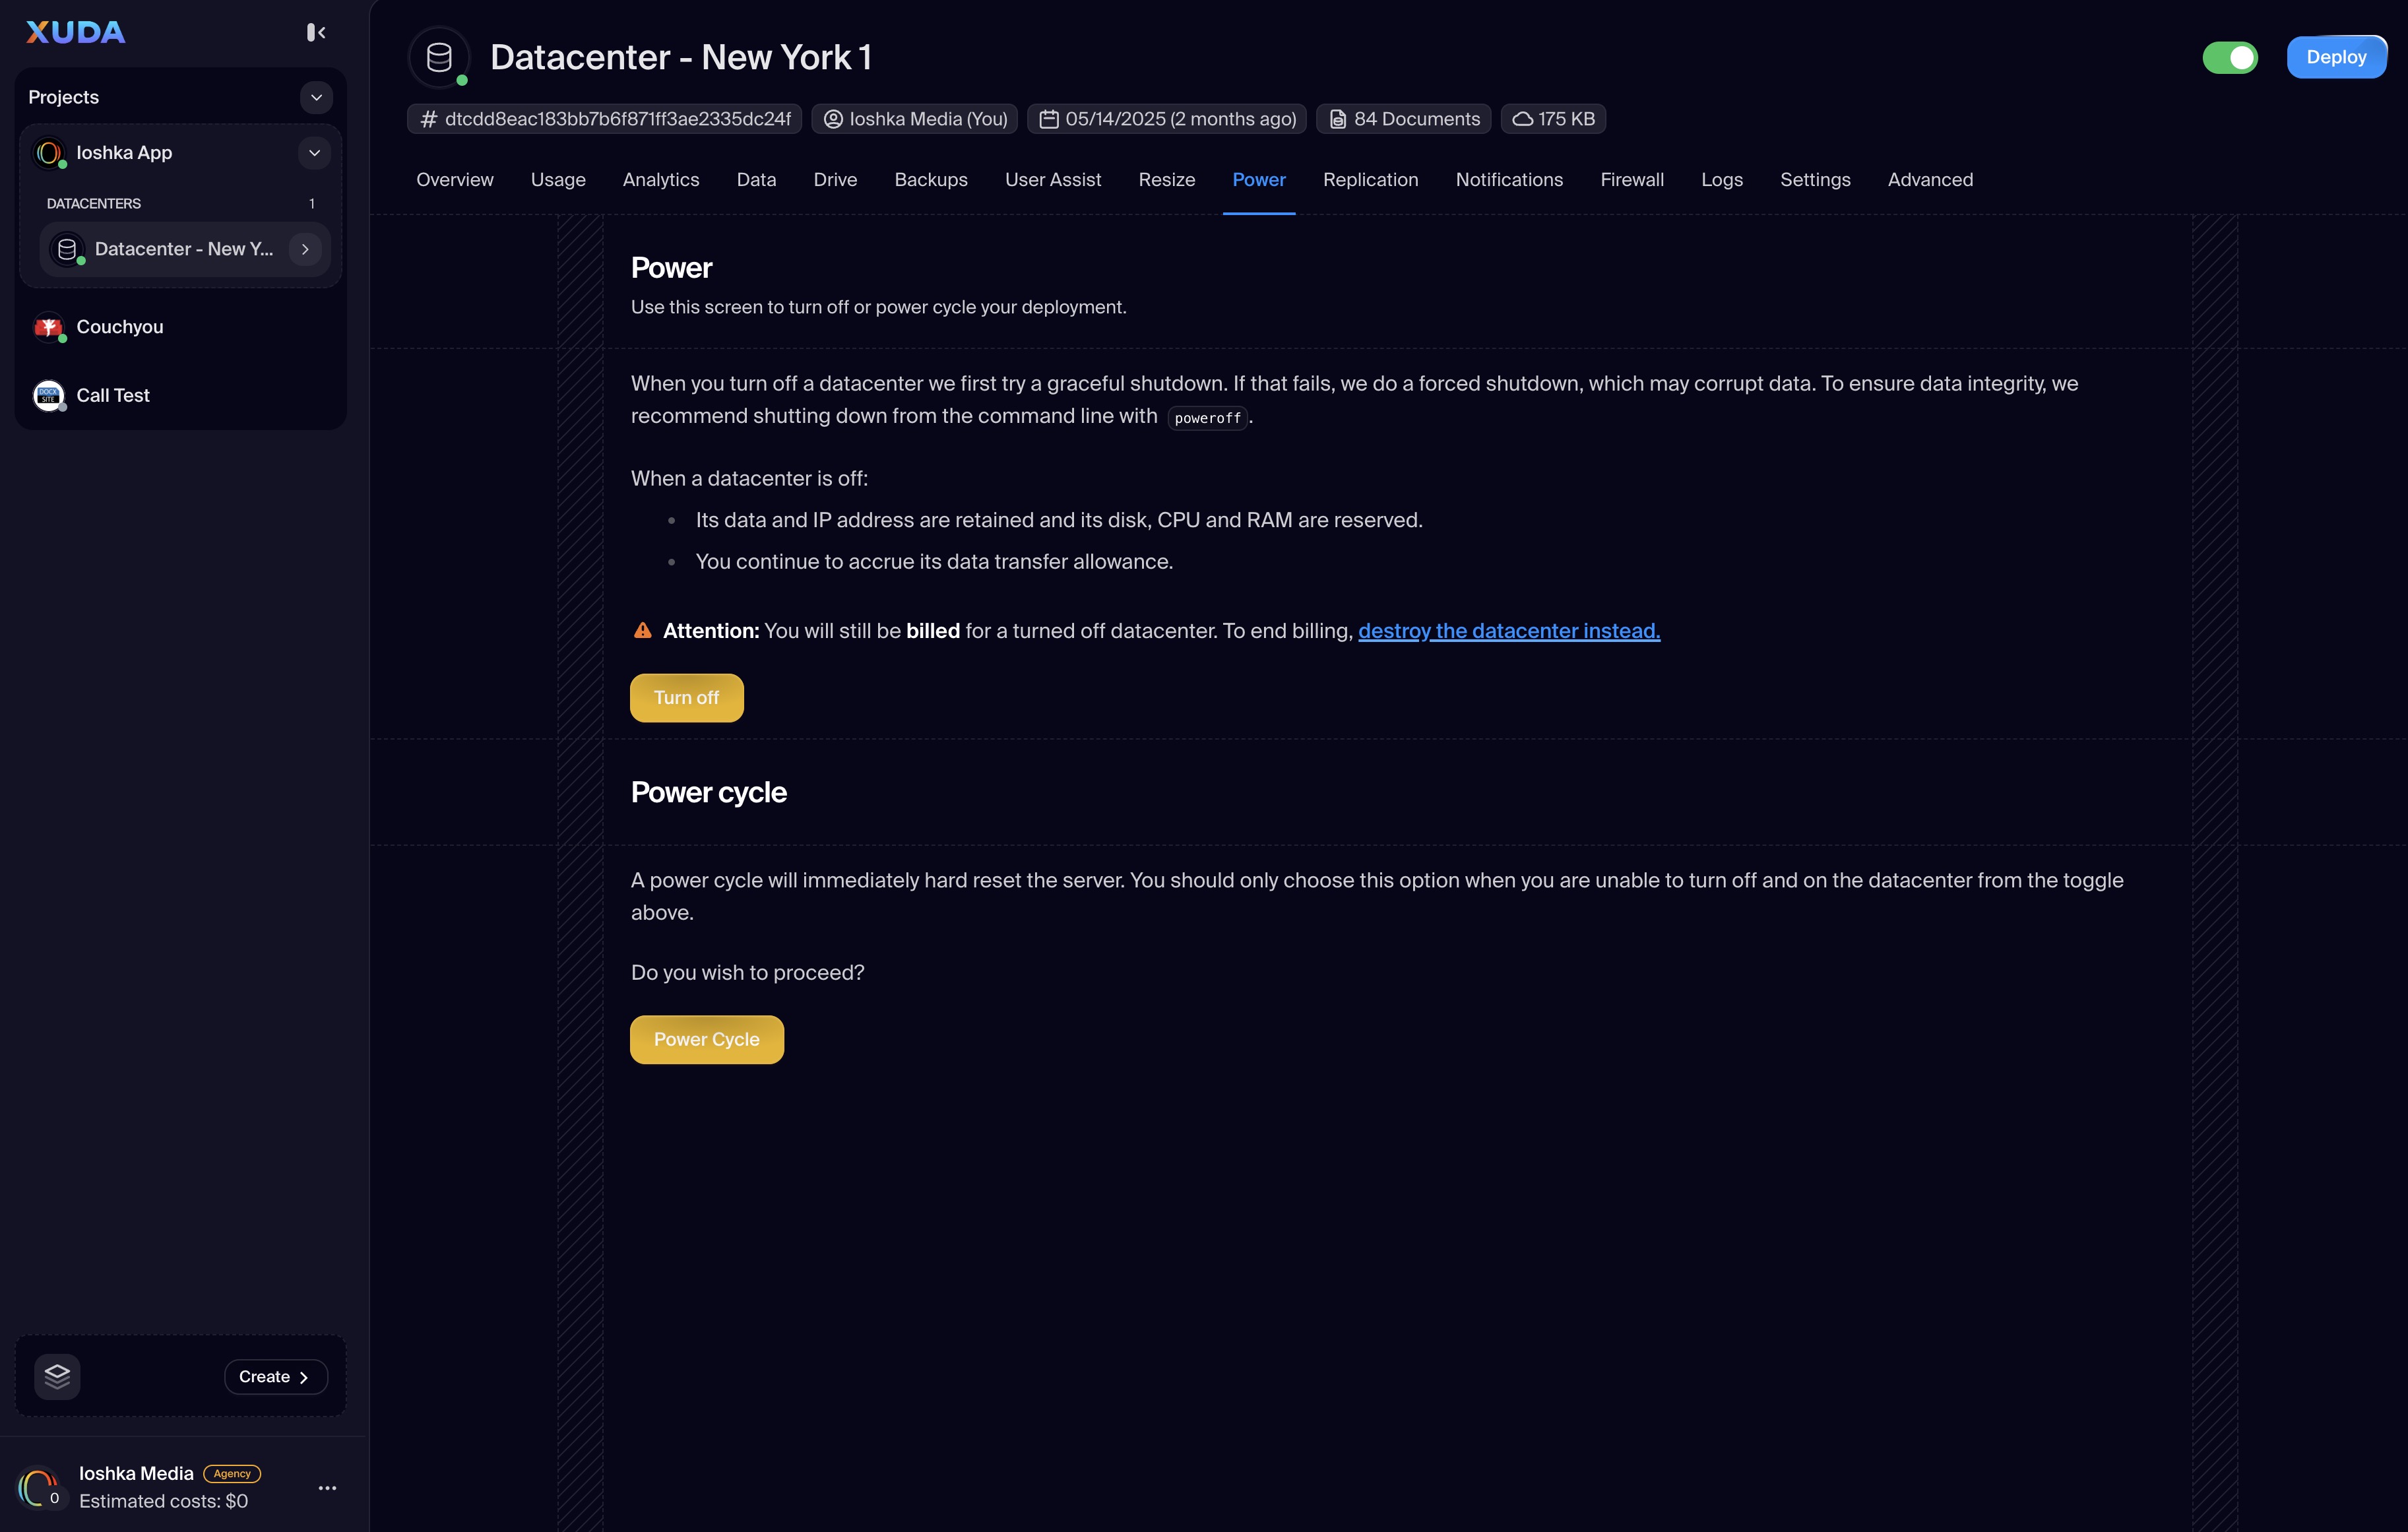Open the Couchyou project icon
Screen dimensions: 2408x1532
[48, 327]
